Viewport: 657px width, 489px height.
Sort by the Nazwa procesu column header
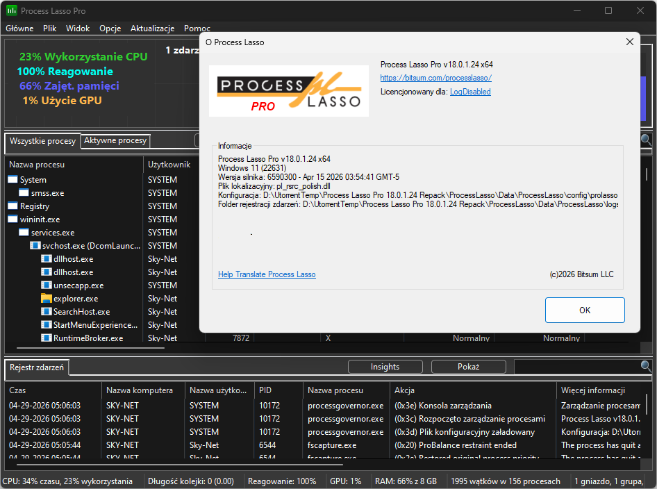74,165
